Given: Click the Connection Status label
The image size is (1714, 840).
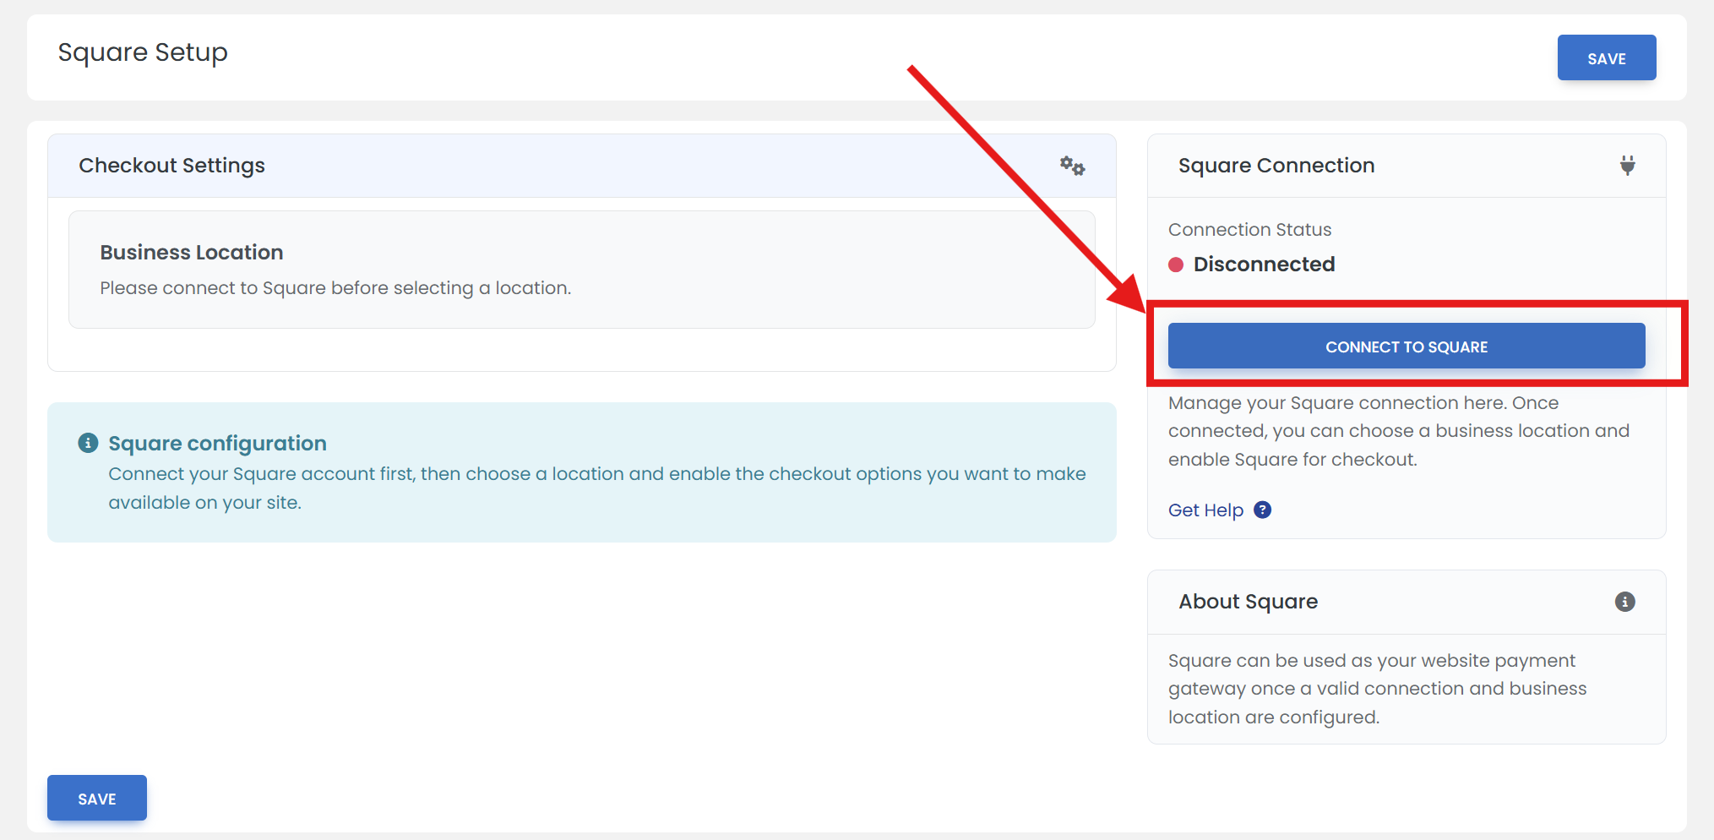Looking at the screenshot, I should [1249, 230].
